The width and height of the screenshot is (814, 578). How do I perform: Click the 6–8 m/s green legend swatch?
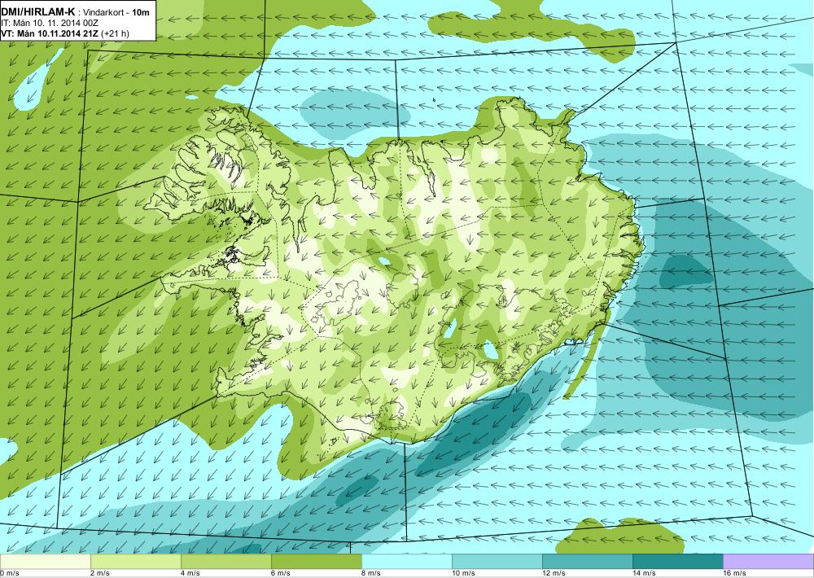click(x=316, y=562)
